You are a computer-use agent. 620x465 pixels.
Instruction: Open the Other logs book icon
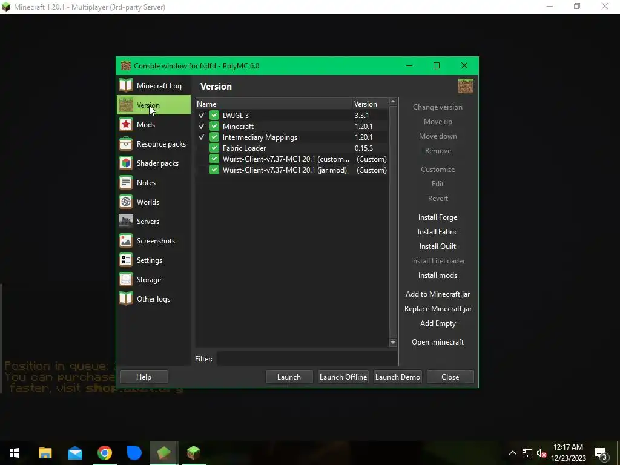pyautogui.click(x=126, y=298)
